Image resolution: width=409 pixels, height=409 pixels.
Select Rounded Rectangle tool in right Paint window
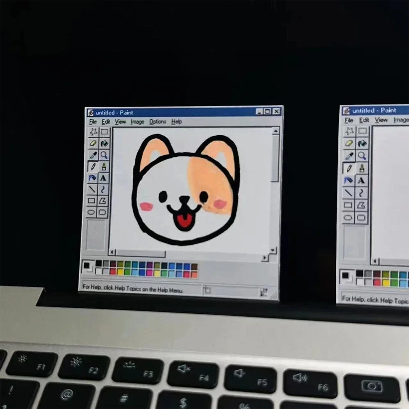click(361, 217)
